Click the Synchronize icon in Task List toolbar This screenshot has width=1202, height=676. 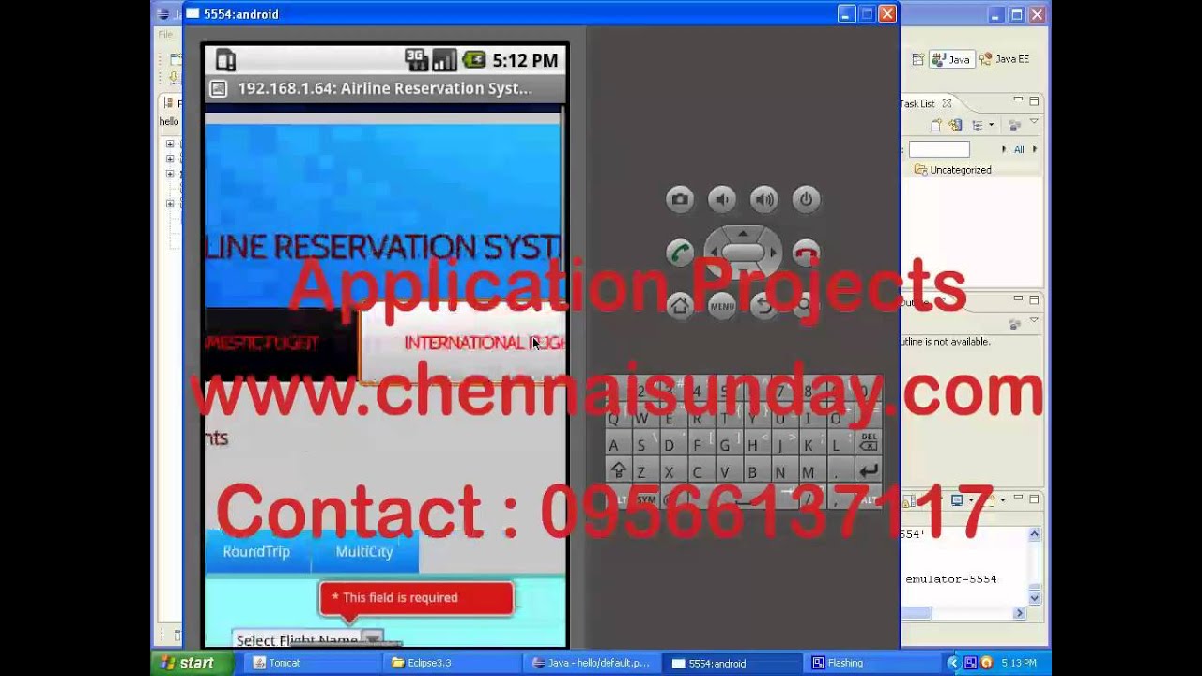(x=956, y=125)
